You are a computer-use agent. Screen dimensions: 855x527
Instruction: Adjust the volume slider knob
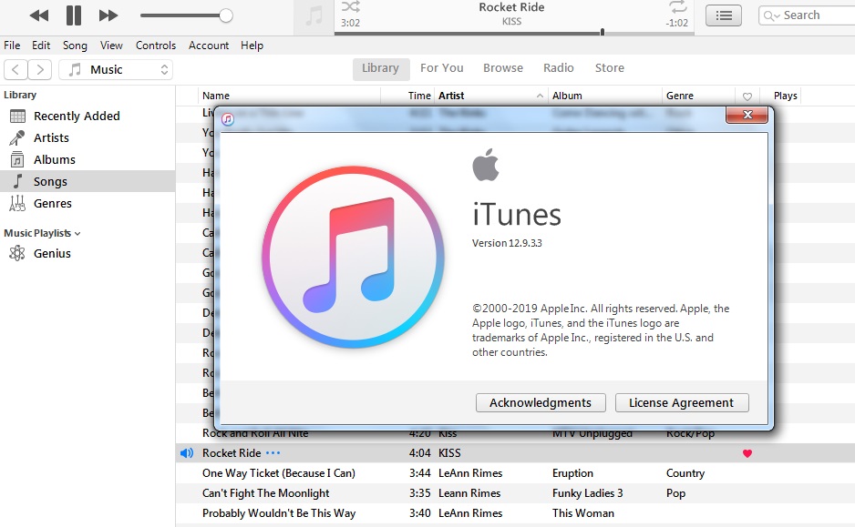point(226,15)
